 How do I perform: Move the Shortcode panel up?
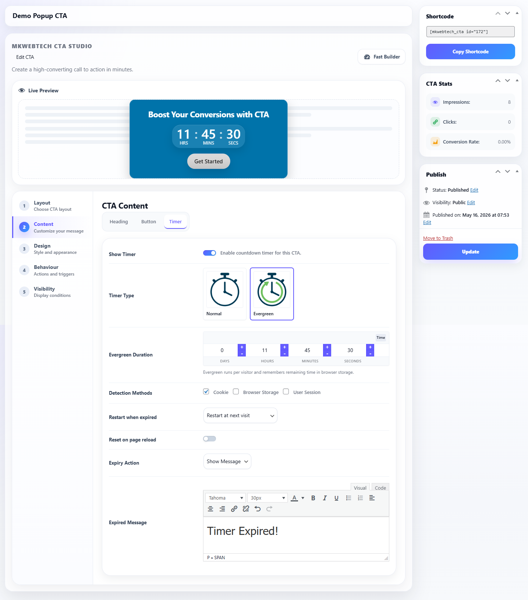[498, 13]
